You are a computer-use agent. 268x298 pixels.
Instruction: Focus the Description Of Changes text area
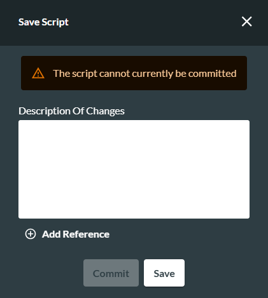(134, 169)
